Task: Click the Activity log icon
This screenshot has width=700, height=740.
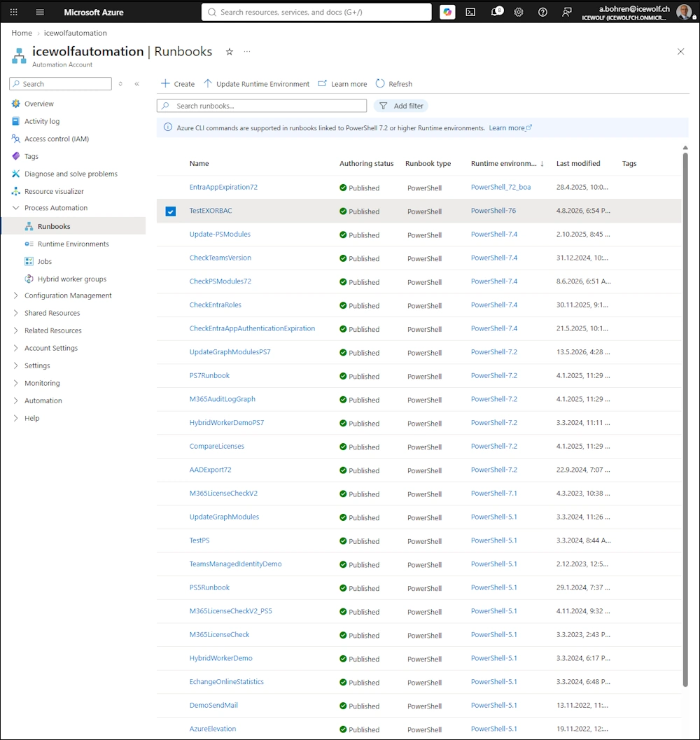Action: 15,121
